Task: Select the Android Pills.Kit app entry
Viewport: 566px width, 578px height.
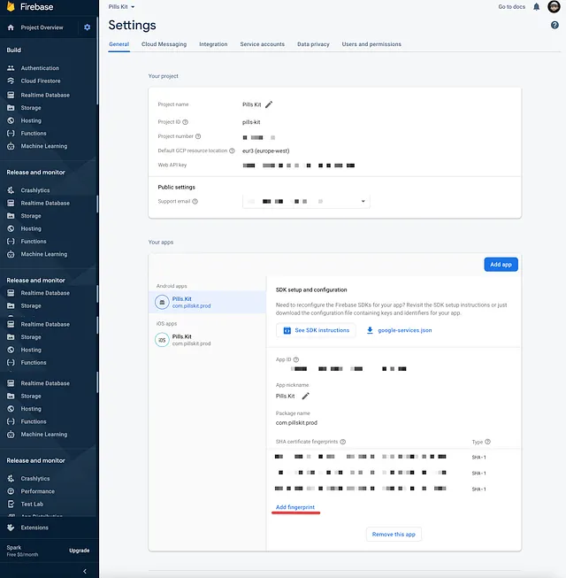Action: [207, 302]
